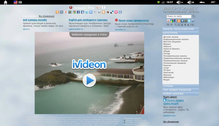
Task: Open 'Вебкамеры' category
Action: pyautogui.click(x=169, y=77)
